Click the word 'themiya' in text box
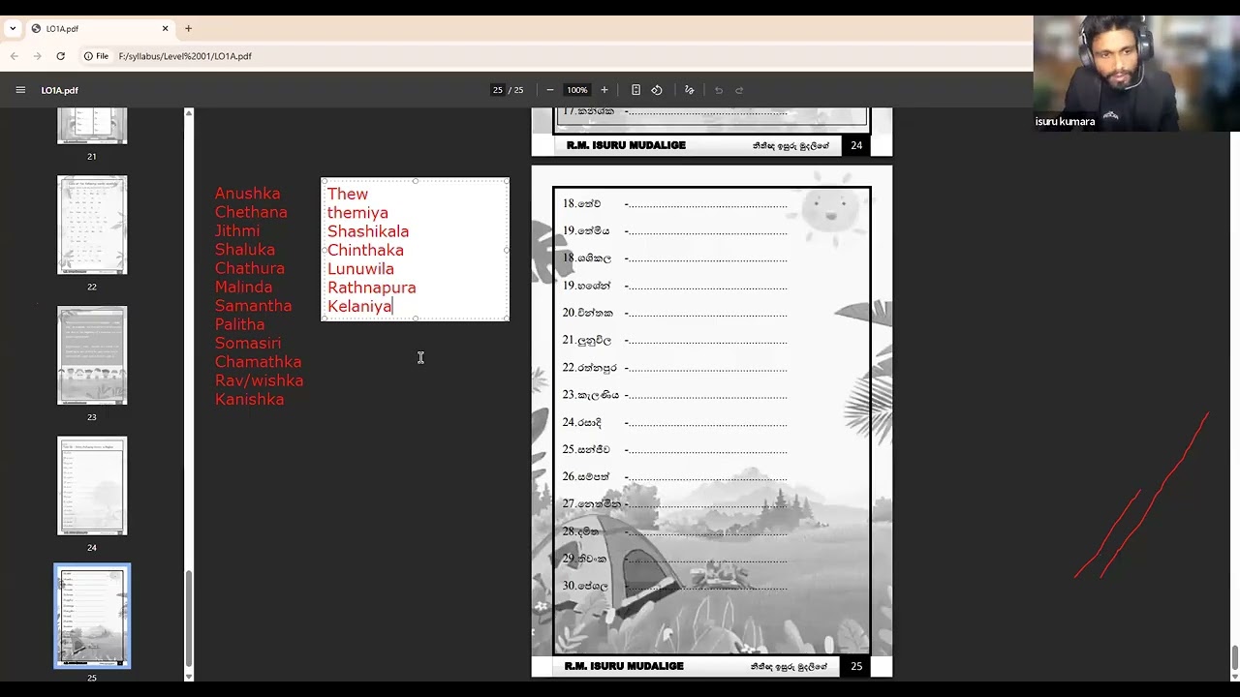 pyautogui.click(x=357, y=213)
